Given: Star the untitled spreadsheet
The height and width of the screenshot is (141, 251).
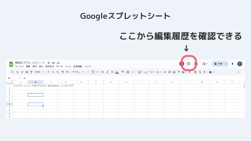Looking at the screenshot, I should pos(49,63).
